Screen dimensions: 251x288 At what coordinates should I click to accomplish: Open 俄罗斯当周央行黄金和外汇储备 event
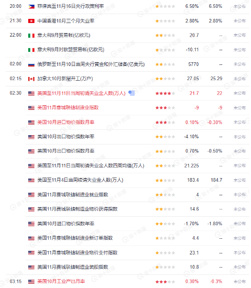tap(91, 64)
